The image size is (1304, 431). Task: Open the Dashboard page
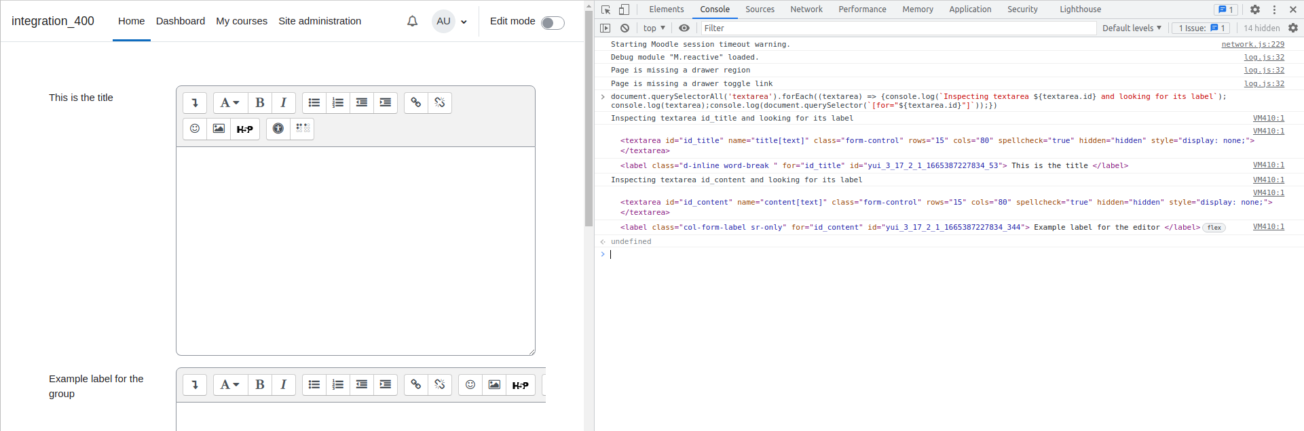(x=181, y=21)
